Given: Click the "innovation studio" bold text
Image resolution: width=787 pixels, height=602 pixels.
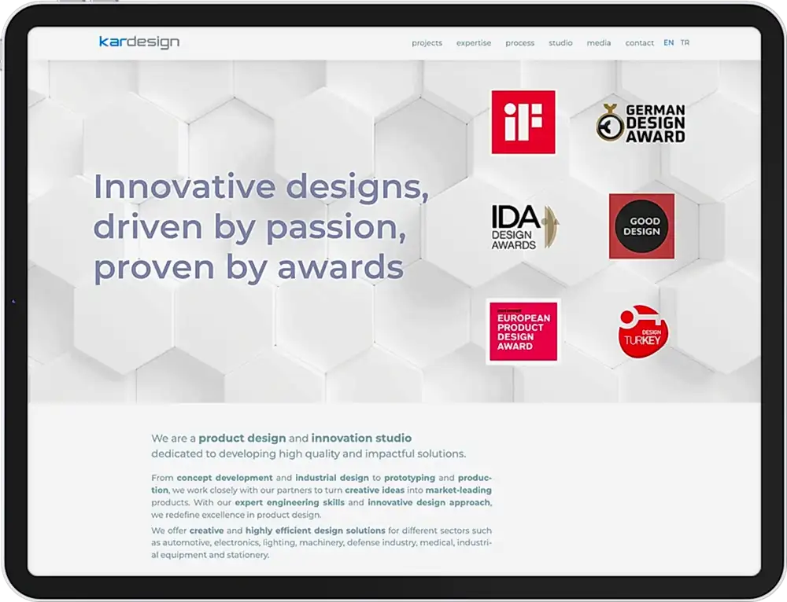Looking at the screenshot, I should tap(361, 438).
